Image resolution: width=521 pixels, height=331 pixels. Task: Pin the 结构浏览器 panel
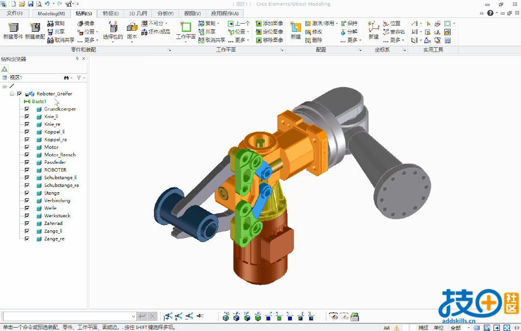[x=77, y=59]
